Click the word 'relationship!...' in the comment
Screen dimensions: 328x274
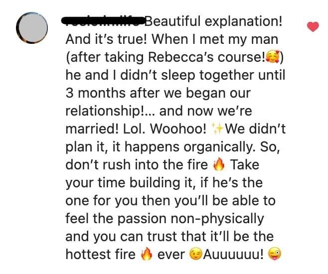(111, 111)
